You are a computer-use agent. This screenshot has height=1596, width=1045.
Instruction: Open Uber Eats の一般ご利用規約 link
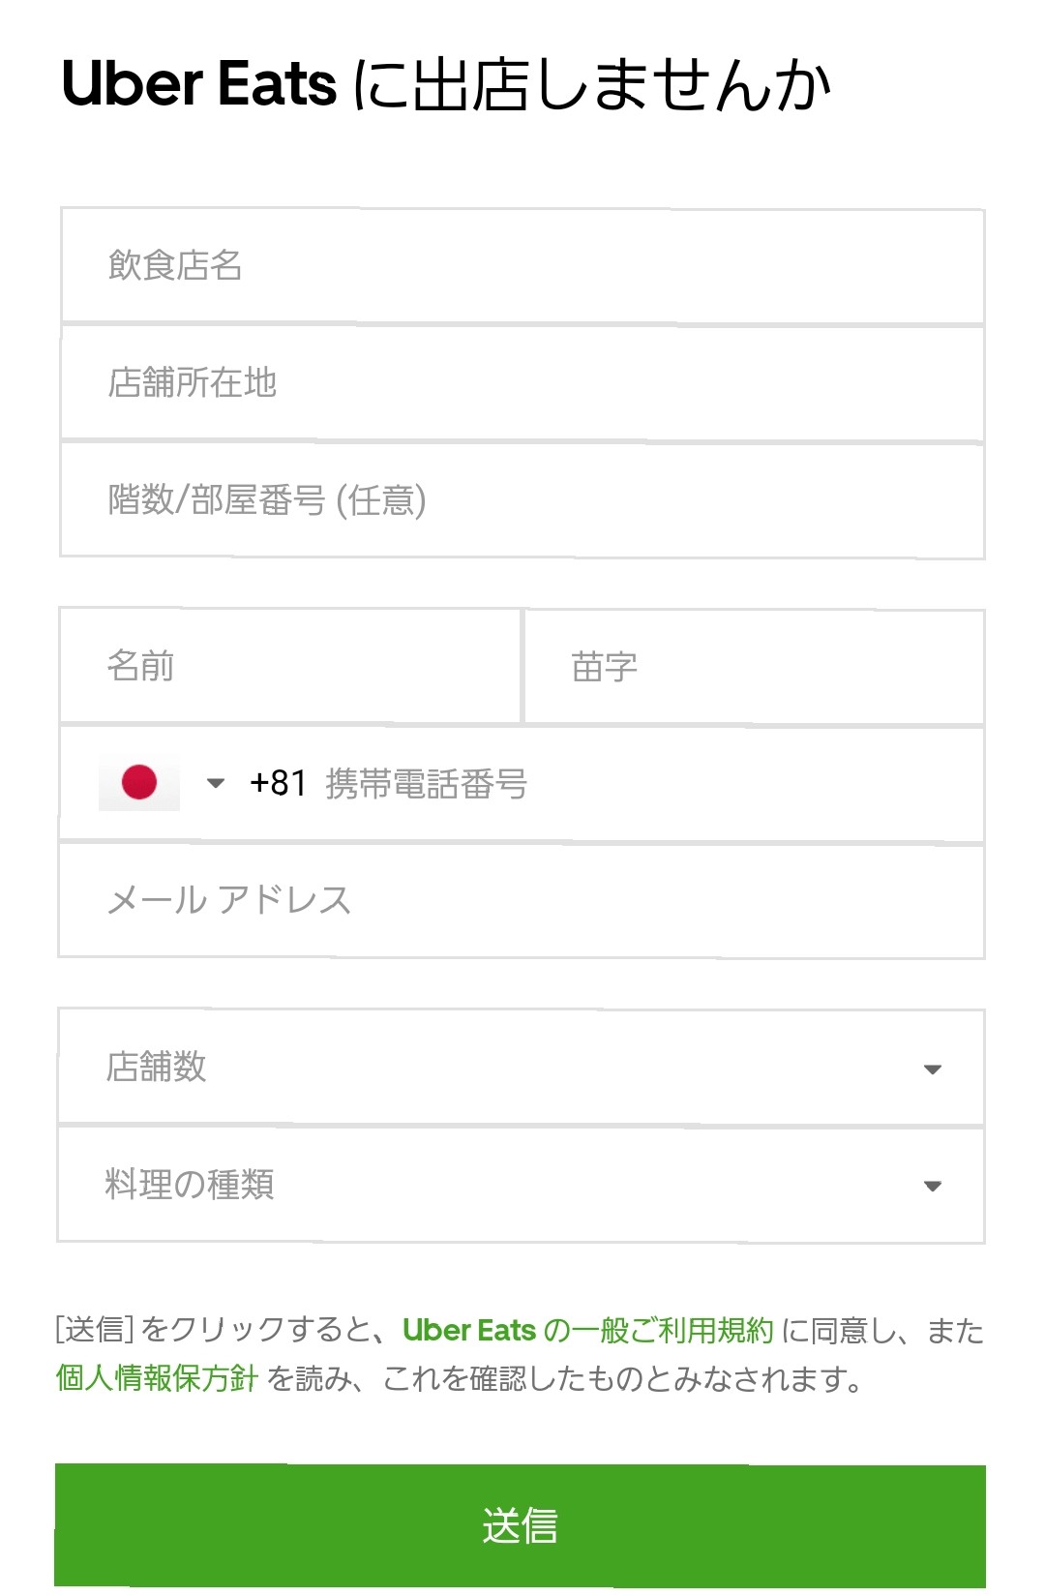(588, 1331)
